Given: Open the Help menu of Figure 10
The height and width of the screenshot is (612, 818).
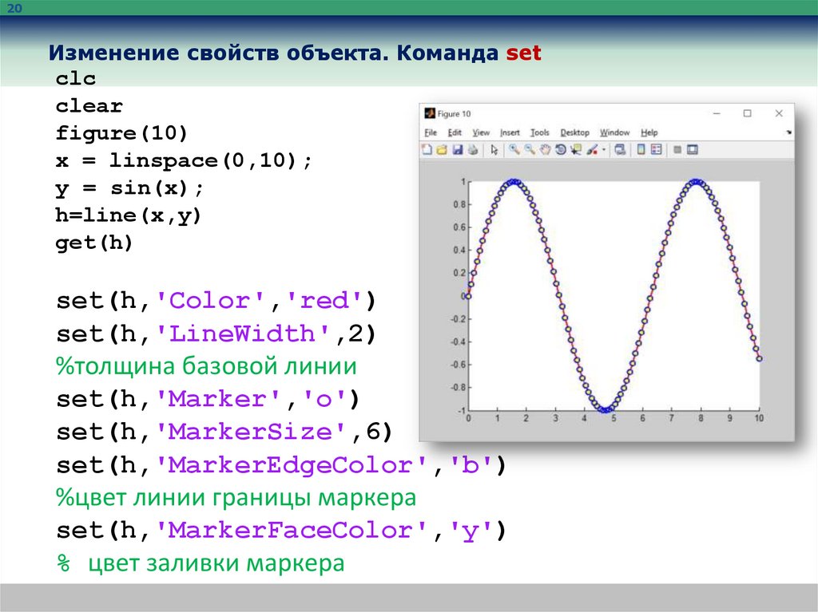Looking at the screenshot, I should coord(649,132).
